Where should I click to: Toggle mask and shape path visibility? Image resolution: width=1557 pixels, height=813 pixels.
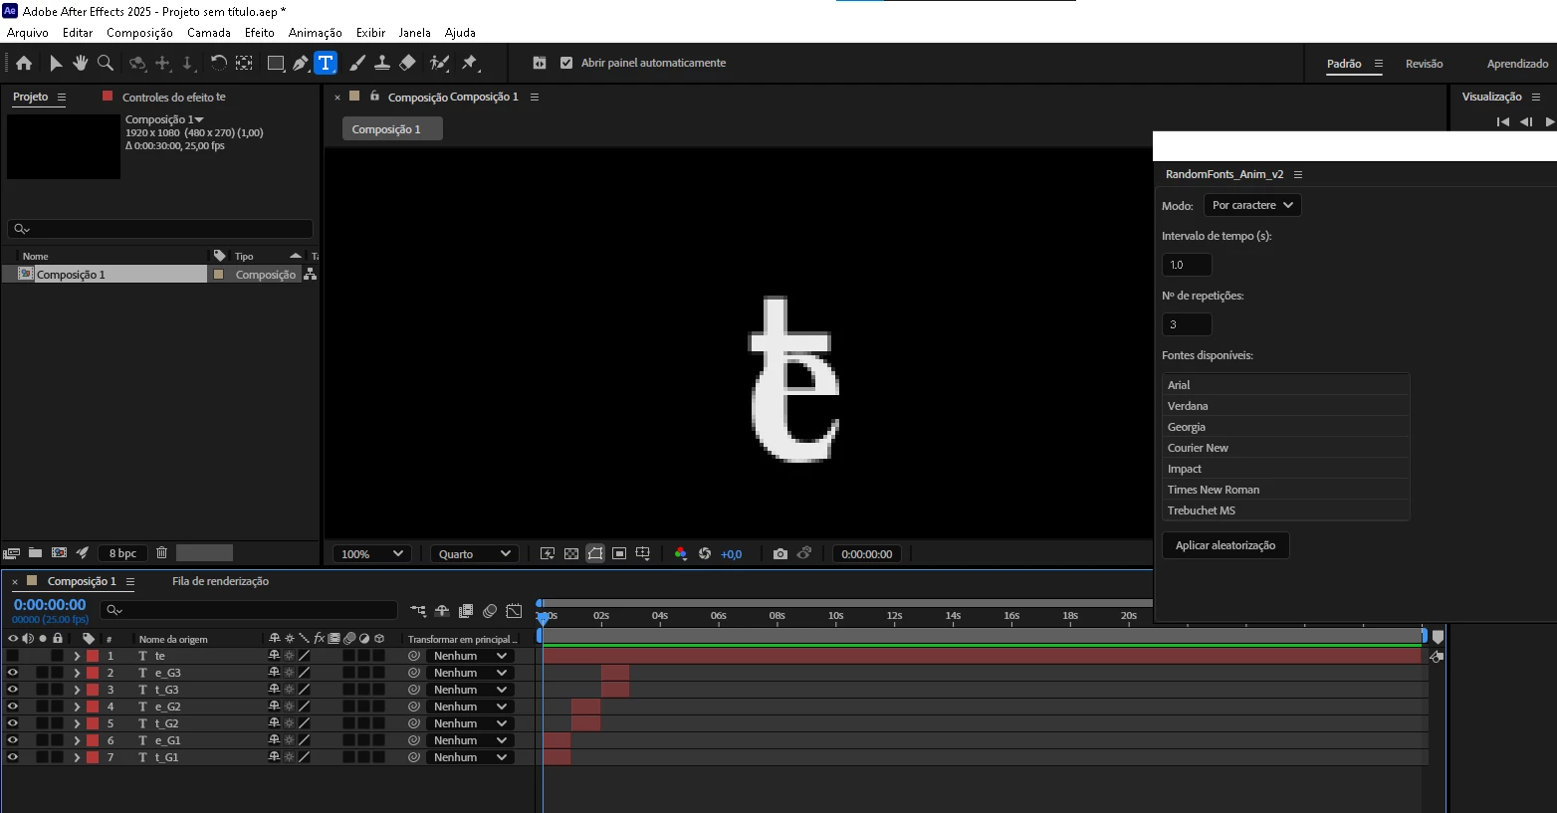[x=595, y=554]
